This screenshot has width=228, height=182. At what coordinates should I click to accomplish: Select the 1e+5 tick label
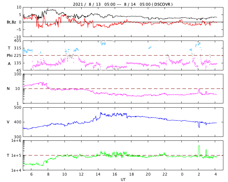[16, 155]
